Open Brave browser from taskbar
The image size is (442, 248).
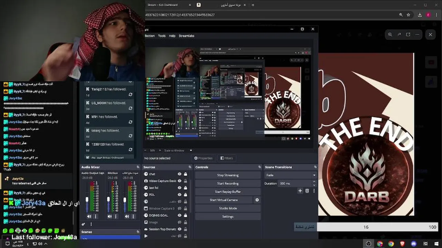[402, 244]
